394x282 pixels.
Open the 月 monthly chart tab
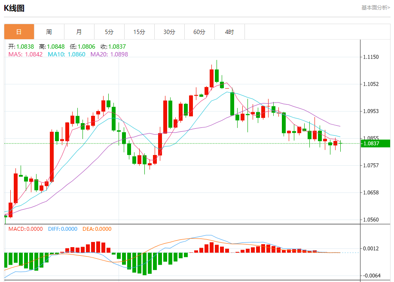(x=79, y=32)
